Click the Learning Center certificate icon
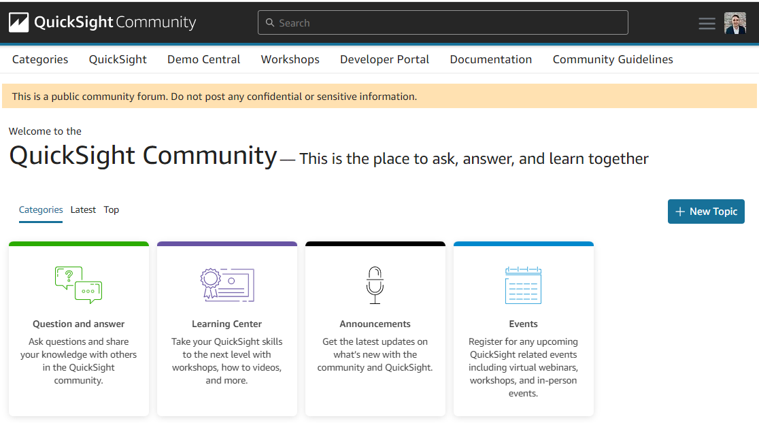 (x=227, y=285)
